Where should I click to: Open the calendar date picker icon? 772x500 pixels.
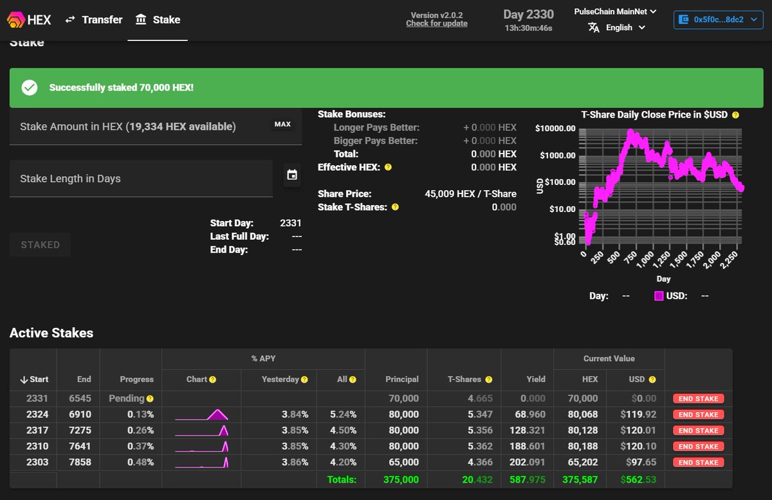(292, 174)
